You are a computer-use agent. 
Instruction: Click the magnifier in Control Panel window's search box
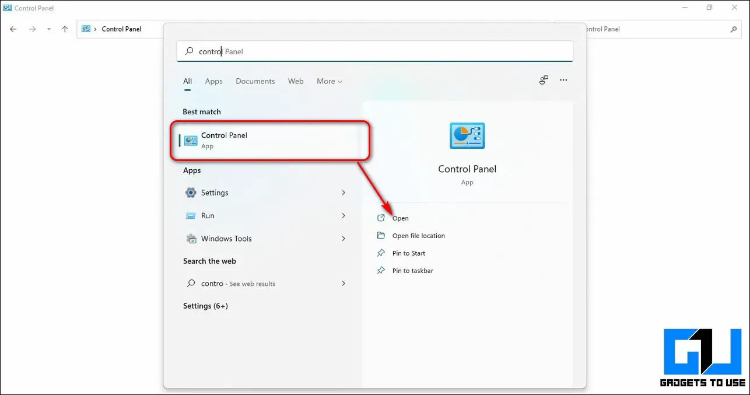click(x=734, y=29)
